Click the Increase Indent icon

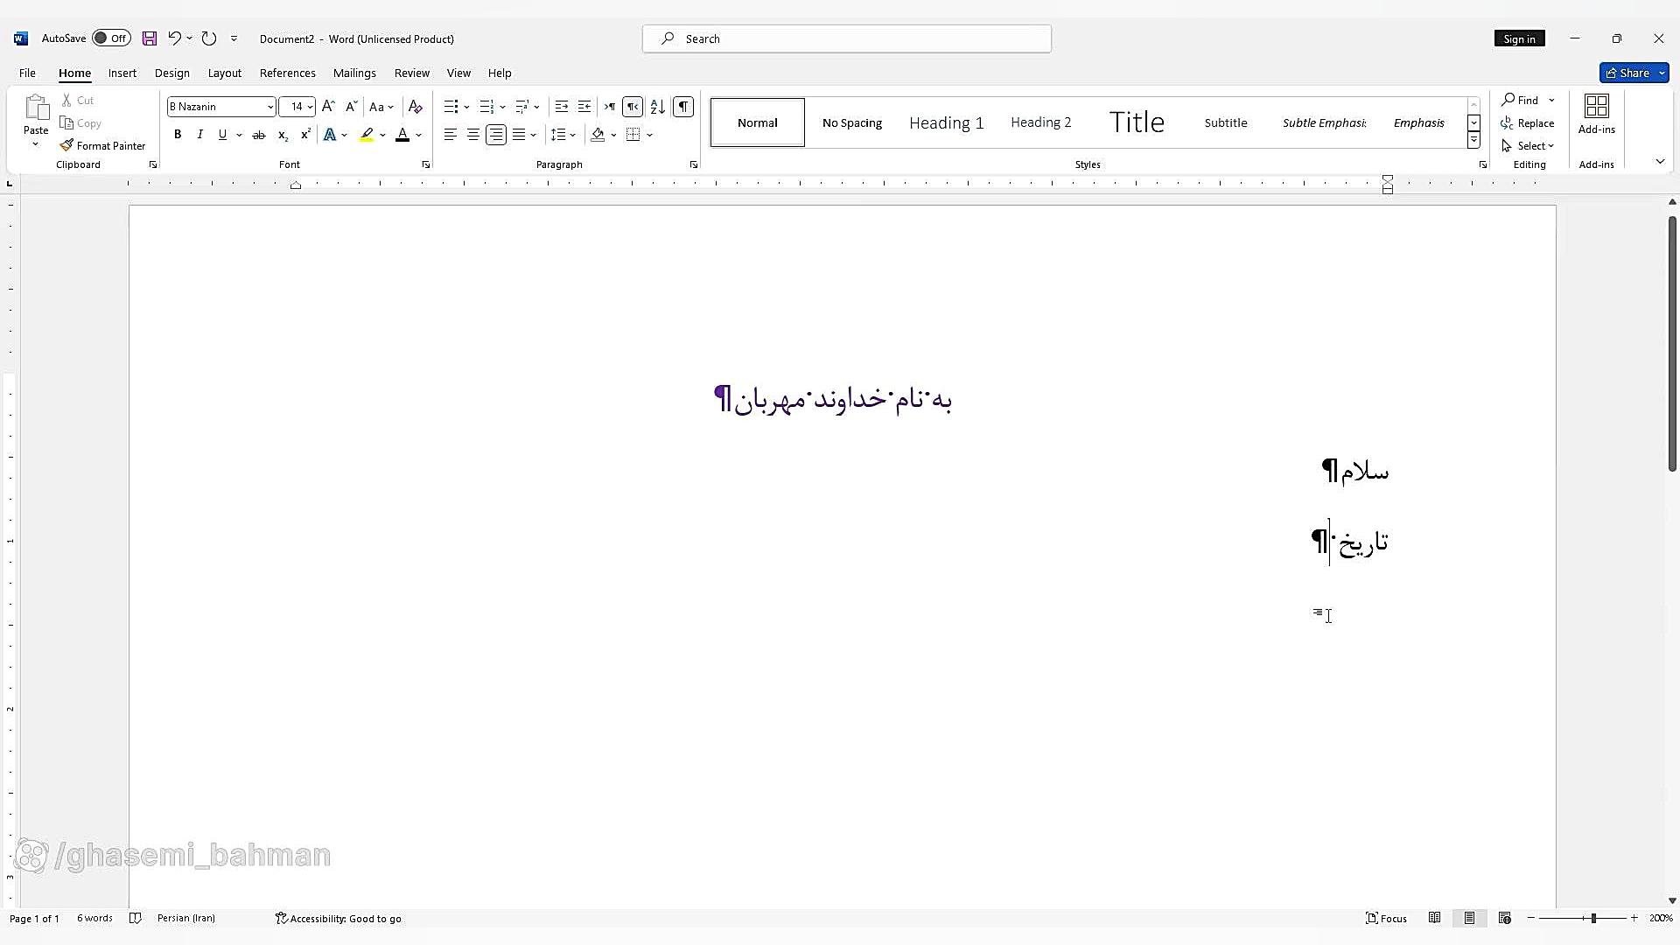click(x=584, y=107)
